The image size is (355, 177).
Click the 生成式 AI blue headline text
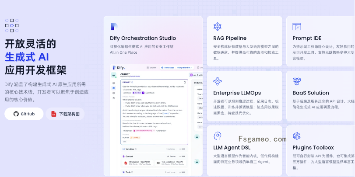point(27,57)
